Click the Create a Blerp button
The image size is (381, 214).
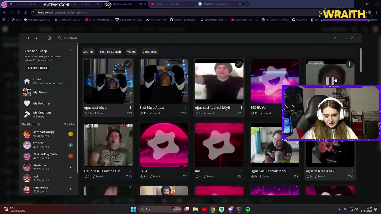(x=38, y=68)
